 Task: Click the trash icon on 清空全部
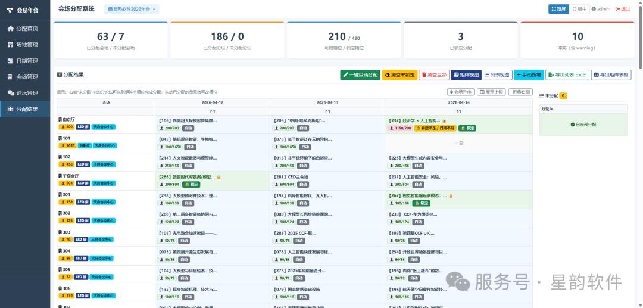tap(424, 75)
